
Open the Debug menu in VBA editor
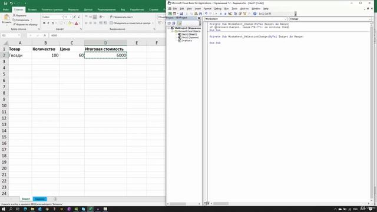coord(217,9)
